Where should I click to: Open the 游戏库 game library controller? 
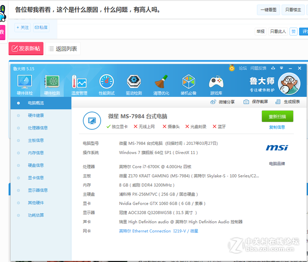[x=216, y=85]
